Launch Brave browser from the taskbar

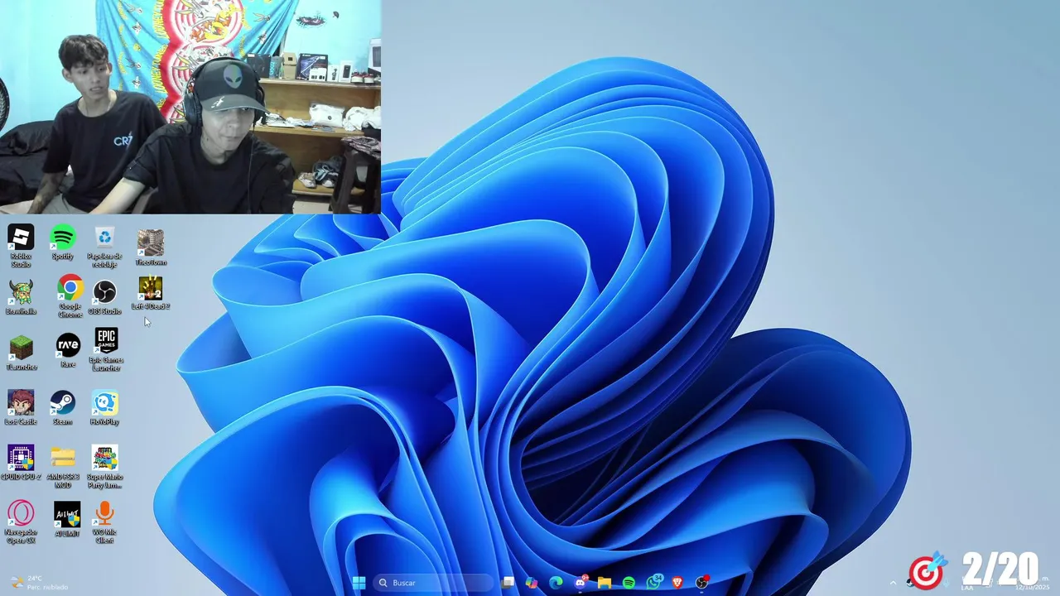677,583
